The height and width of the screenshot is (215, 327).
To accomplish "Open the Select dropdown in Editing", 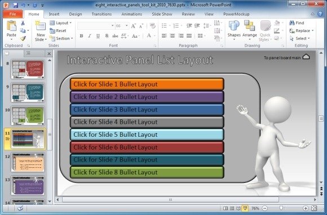I will click(300, 38).
